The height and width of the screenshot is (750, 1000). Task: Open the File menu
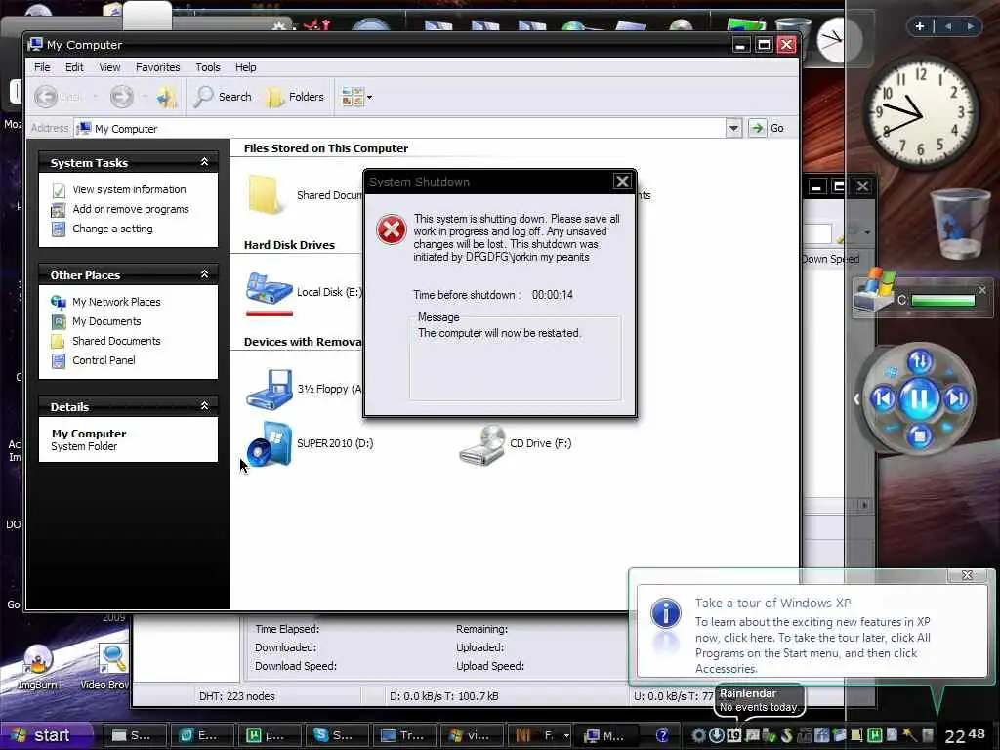[x=42, y=67]
